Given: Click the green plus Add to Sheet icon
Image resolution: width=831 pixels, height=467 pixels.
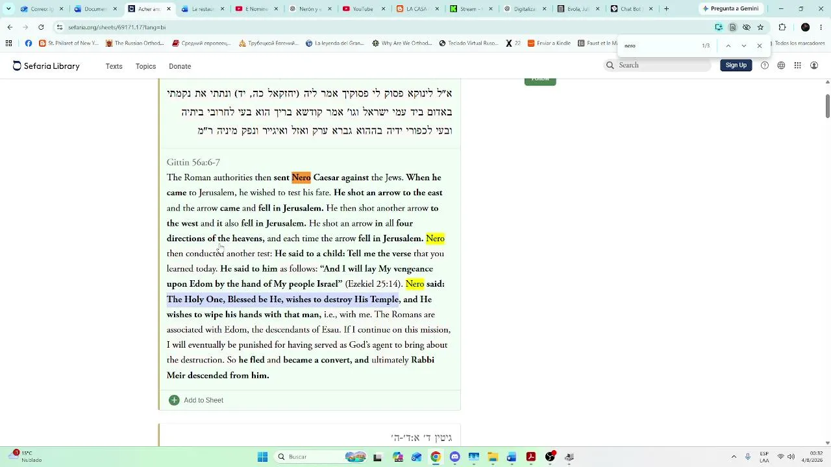Looking at the screenshot, I should [174, 400].
